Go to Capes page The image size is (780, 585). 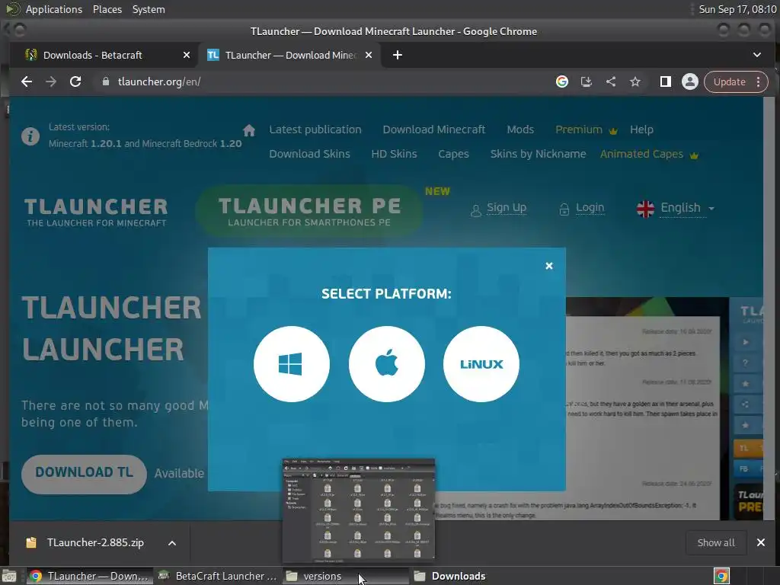coord(454,154)
